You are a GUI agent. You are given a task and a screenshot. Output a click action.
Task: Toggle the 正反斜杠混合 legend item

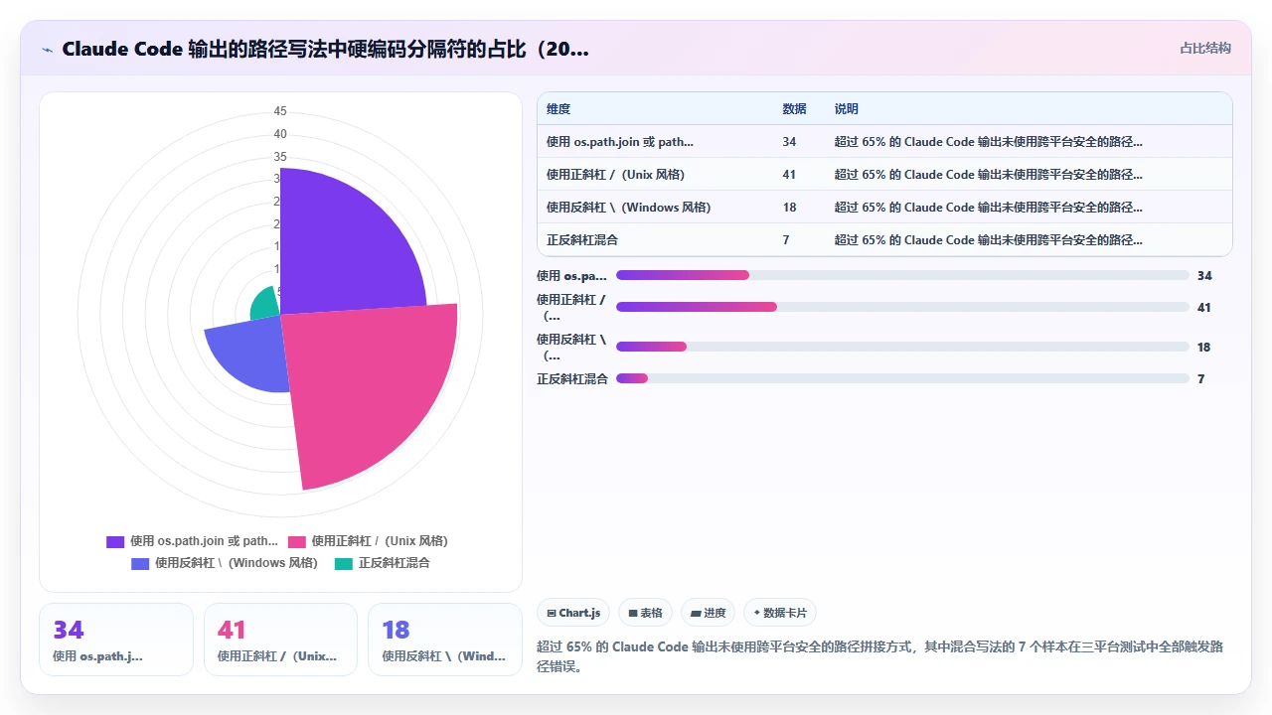point(383,563)
